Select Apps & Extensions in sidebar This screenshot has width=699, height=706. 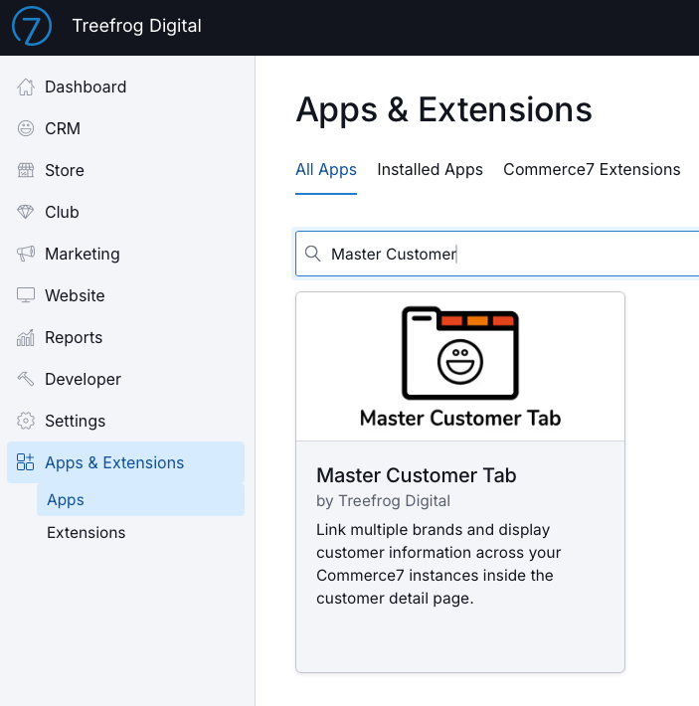125,462
